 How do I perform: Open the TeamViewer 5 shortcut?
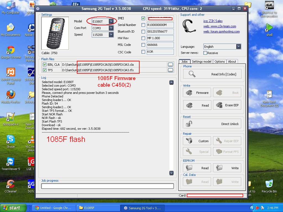click(11, 164)
